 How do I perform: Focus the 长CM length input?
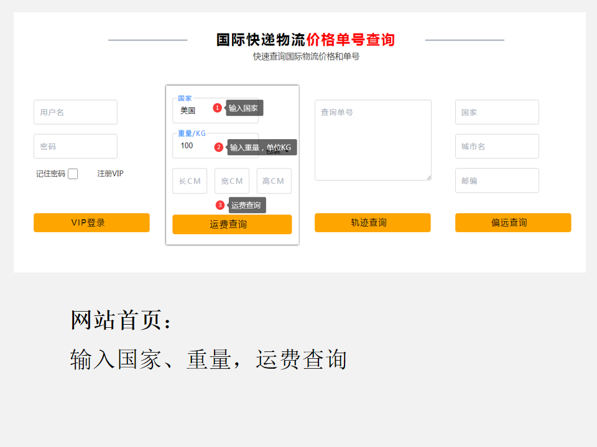click(x=190, y=181)
